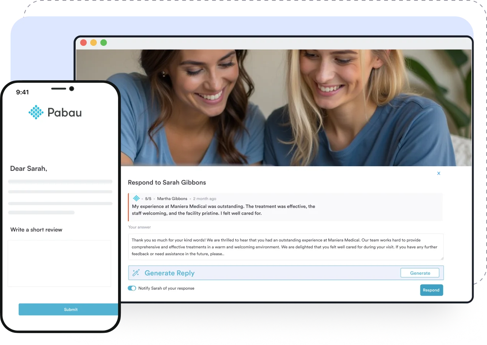Click the Pabau icon in the review card
The image size is (487, 345).
point(136,198)
